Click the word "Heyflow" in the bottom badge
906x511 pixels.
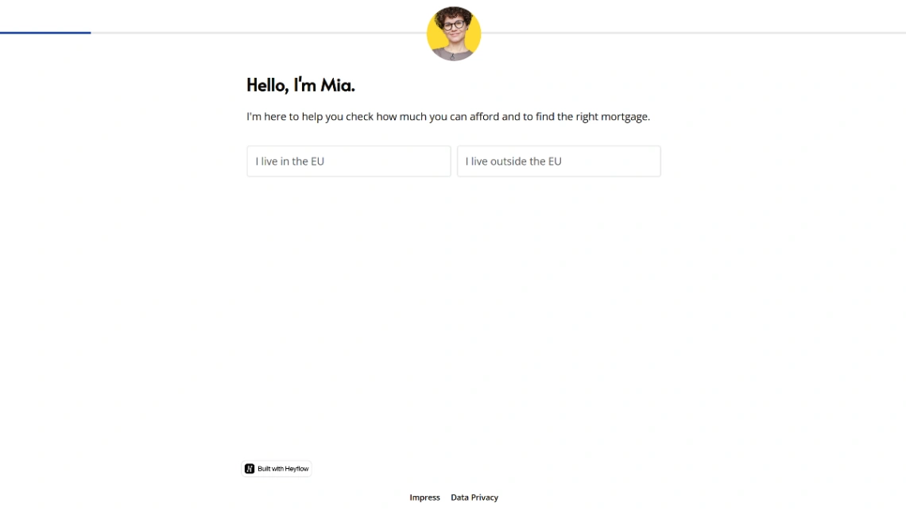(296, 469)
